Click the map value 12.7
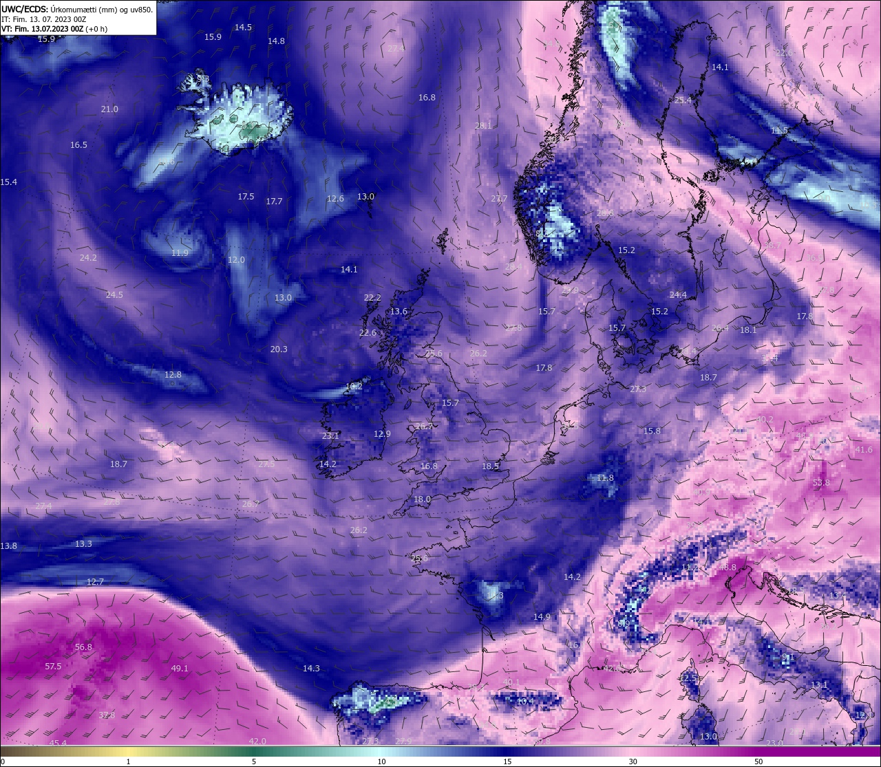The image size is (881, 767). (95, 582)
